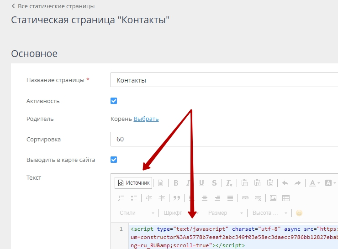
Task: Open the Размер font size dropdown
Action: point(224,213)
